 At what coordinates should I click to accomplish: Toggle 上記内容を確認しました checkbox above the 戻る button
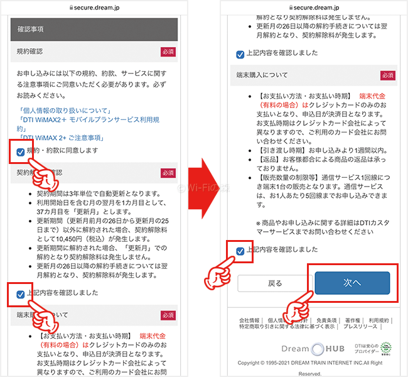[x=240, y=251]
